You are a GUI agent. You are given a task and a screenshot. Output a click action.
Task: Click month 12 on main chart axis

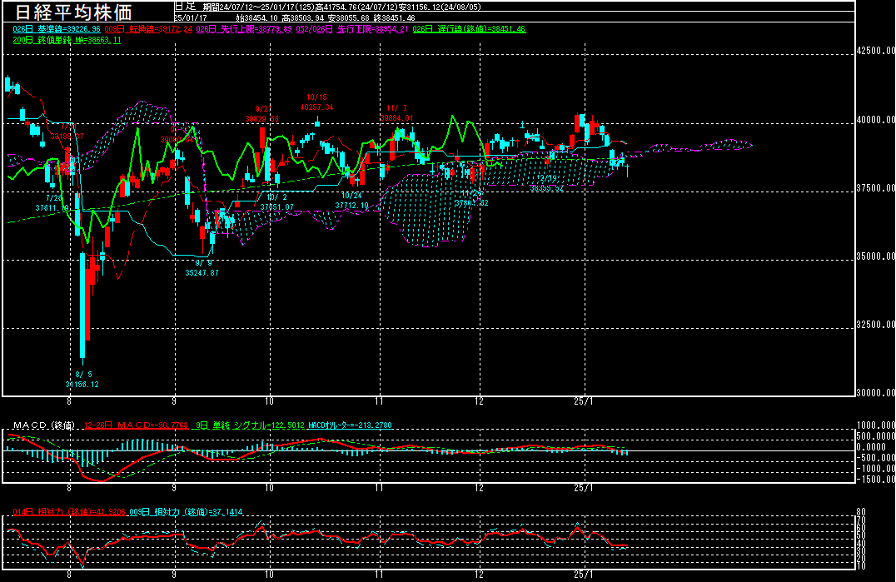(x=480, y=401)
